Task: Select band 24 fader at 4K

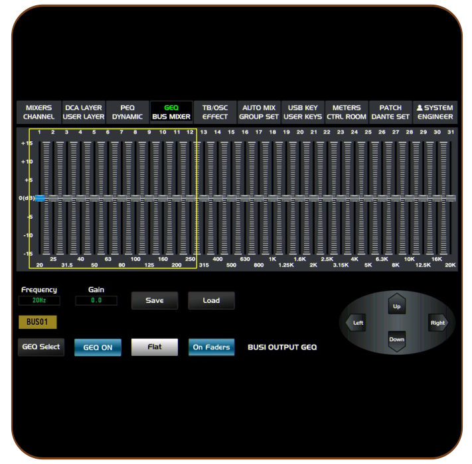Action: click(x=354, y=198)
